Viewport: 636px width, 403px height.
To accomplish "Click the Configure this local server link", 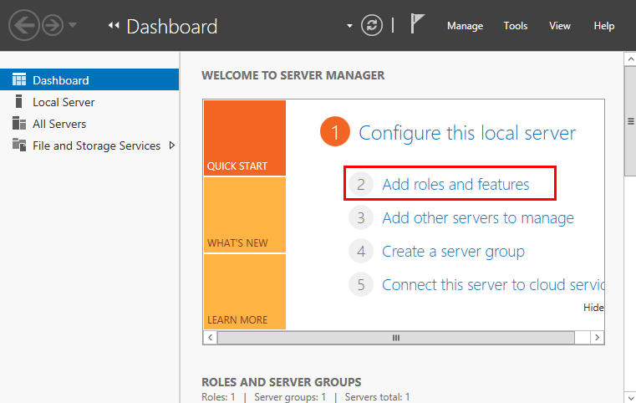I will coord(467,133).
